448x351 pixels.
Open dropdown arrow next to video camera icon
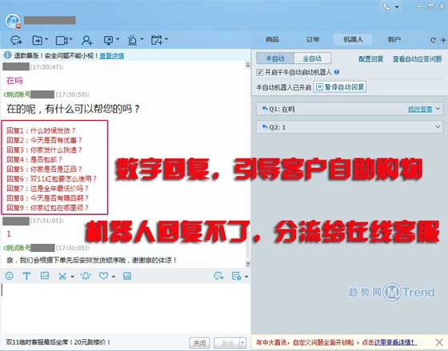pyautogui.click(x=71, y=39)
